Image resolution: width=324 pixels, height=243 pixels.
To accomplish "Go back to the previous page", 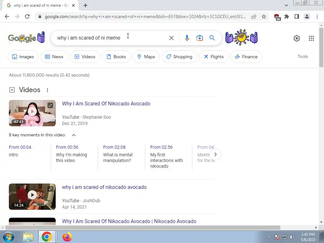I will click(7, 16).
